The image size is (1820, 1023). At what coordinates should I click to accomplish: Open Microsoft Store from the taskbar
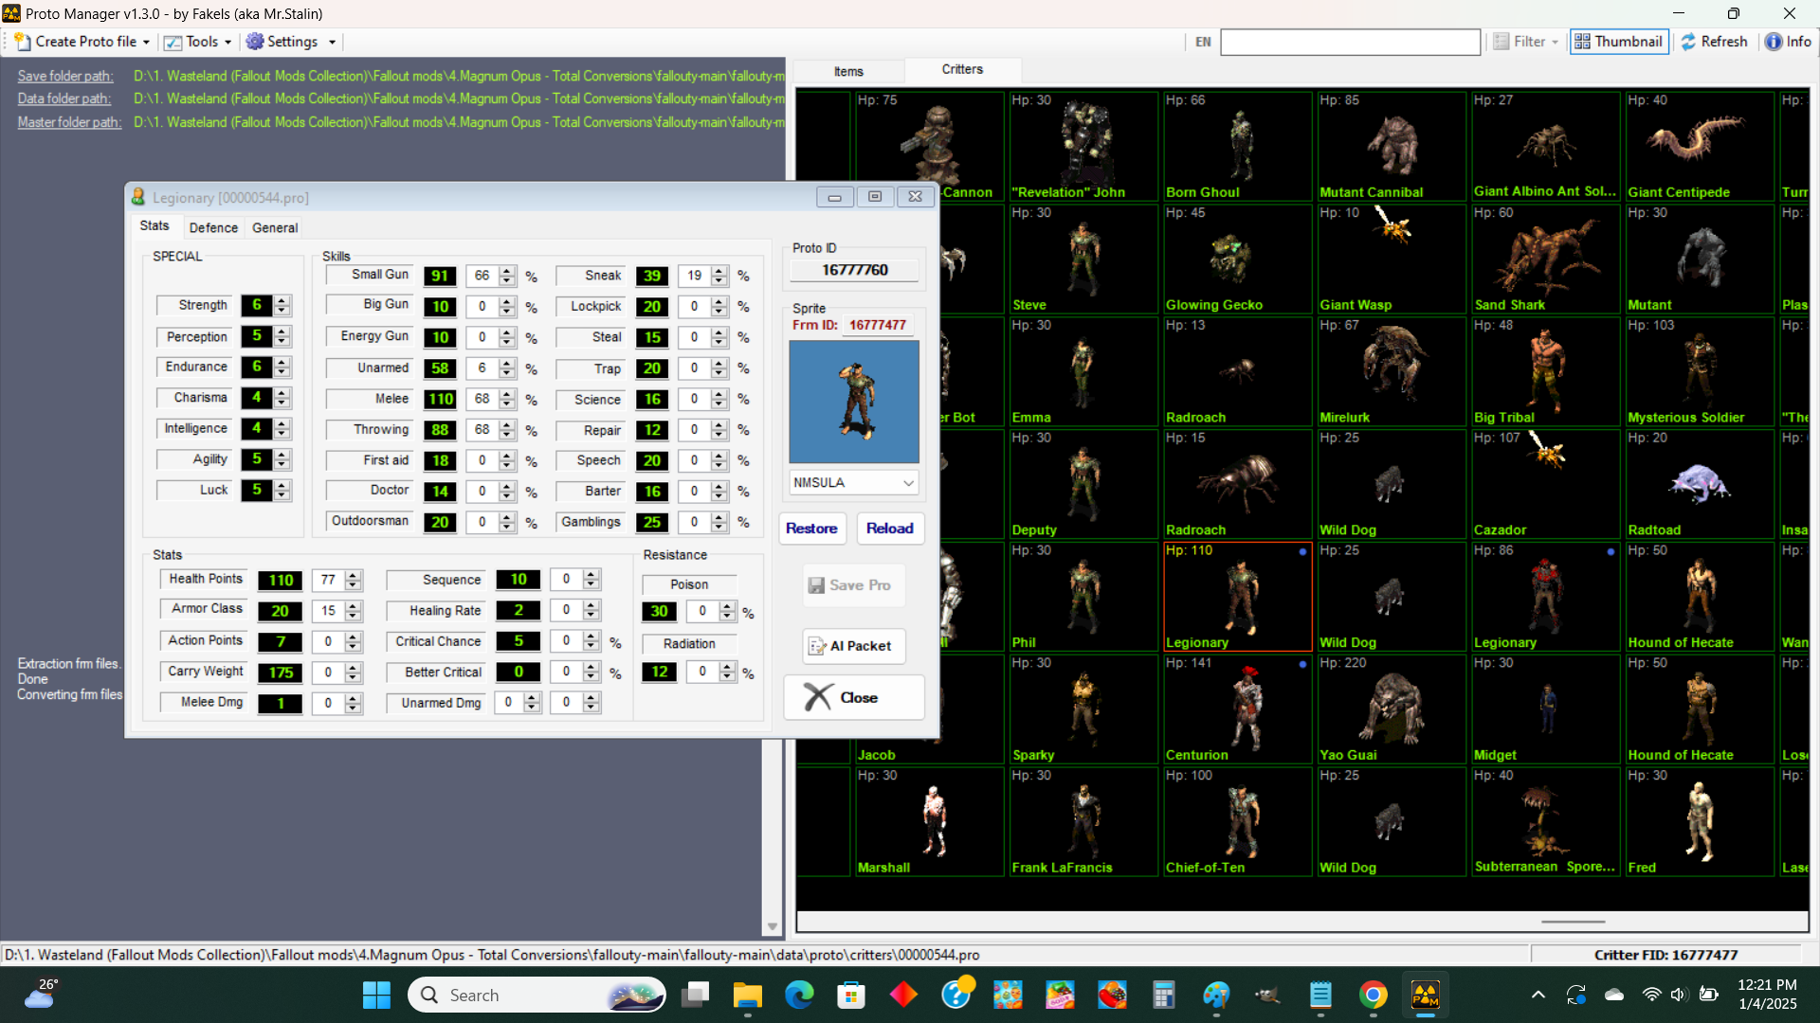[851, 995]
